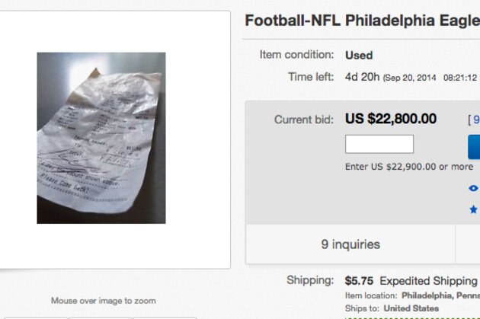Click the "Enter US $22,900.00 or more" hint
Image resolution: width=480 pixels, height=319 pixels.
(x=409, y=167)
